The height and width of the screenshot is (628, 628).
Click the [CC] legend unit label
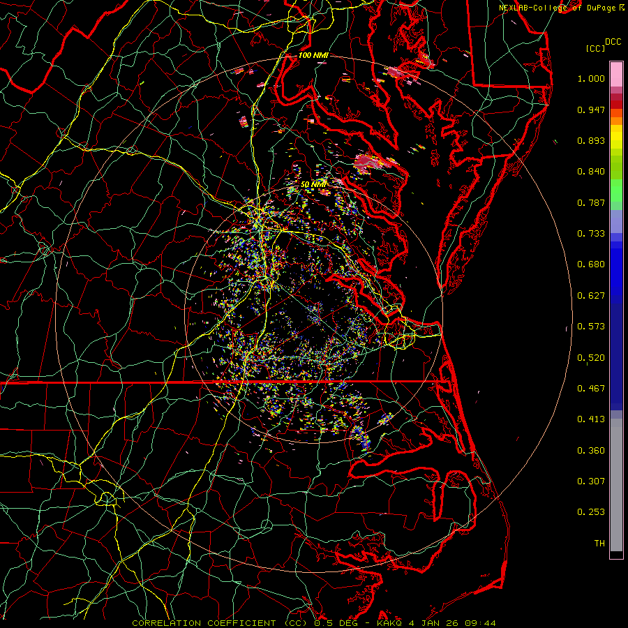[x=595, y=48]
